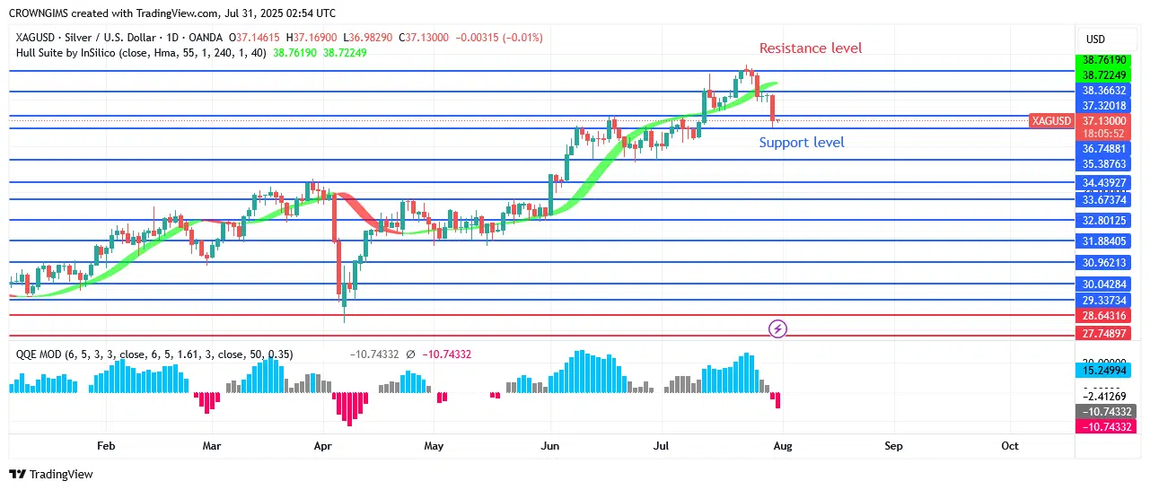Click the Apr label on time axis

point(324,445)
